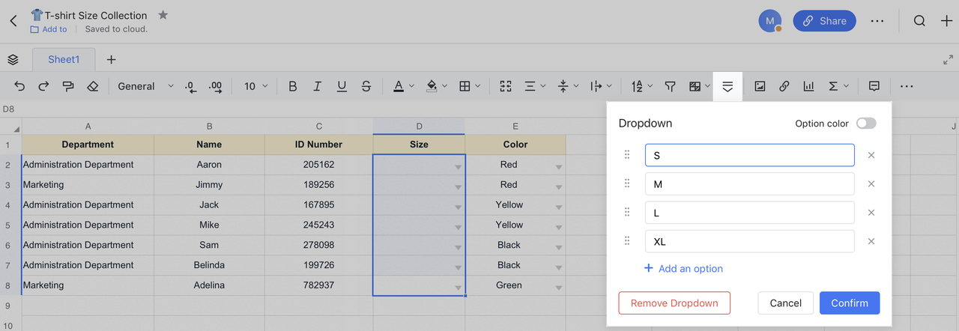This screenshot has height=331, width=959.
Task: Toggle the Option color switch
Action: click(x=865, y=124)
